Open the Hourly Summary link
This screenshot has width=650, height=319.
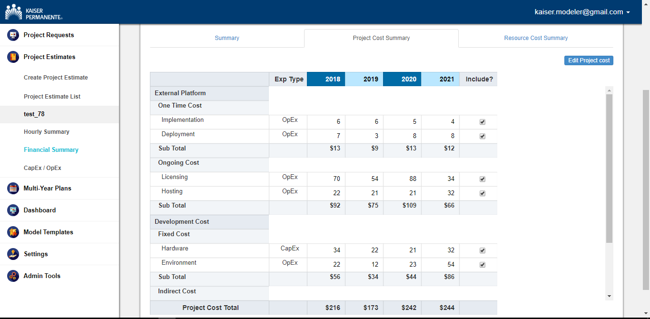(47, 132)
